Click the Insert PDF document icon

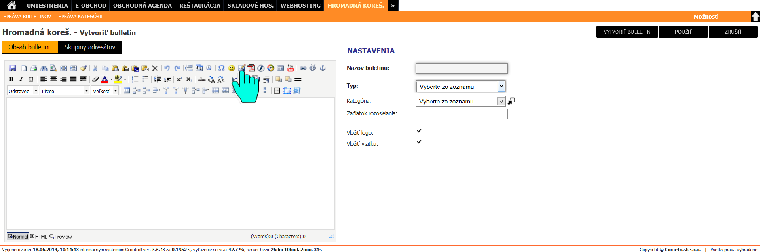(x=251, y=68)
